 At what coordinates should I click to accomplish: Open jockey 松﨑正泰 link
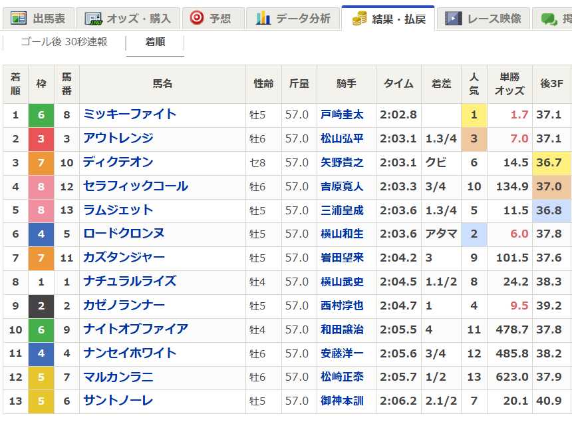coord(342,377)
